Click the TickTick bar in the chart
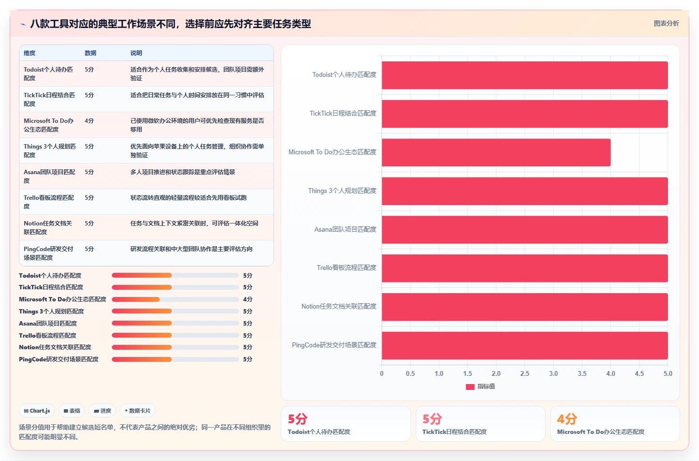Screen dimensions: 699x461 [x=525, y=114]
